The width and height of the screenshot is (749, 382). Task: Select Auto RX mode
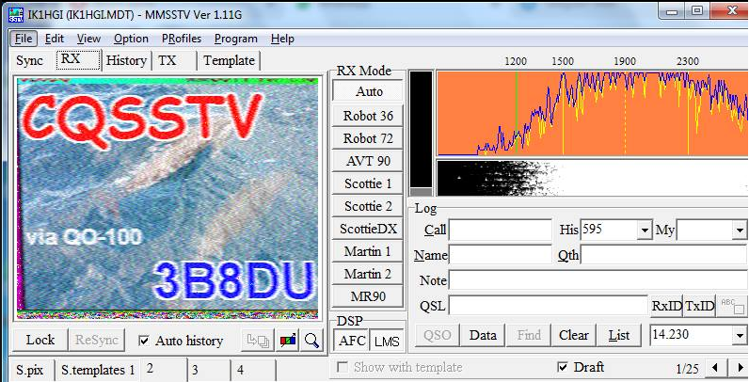[368, 90]
